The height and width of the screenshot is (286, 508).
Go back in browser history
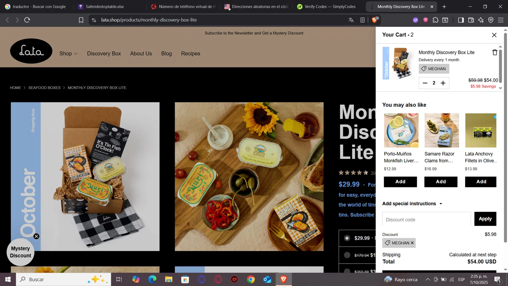(x=7, y=20)
